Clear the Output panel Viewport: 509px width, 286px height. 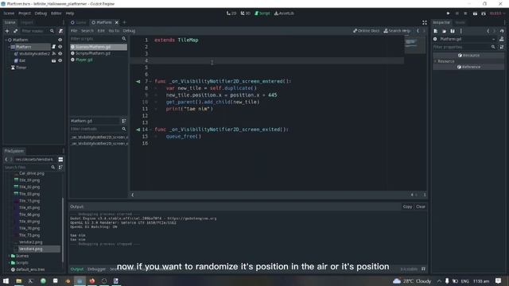click(x=421, y=207)
